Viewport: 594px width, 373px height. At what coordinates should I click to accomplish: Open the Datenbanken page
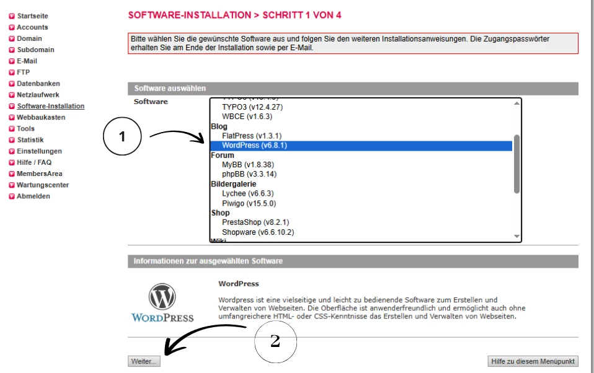click(x=38, y=83)
